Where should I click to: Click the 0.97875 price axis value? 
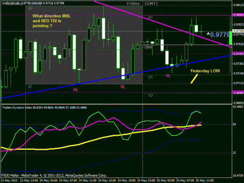(x=239, y=25)
